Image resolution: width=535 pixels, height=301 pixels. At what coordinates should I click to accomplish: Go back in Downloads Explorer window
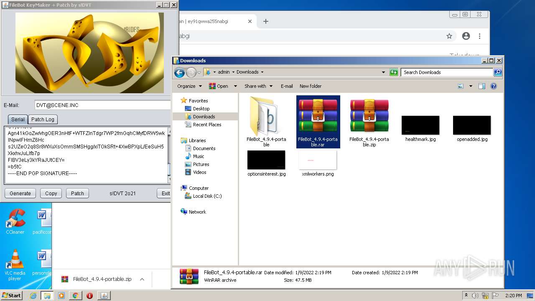(x=179, y=72)
